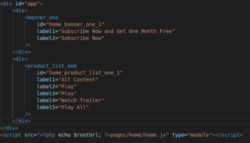Click the "All Content" label1 string

coord(78,80)
